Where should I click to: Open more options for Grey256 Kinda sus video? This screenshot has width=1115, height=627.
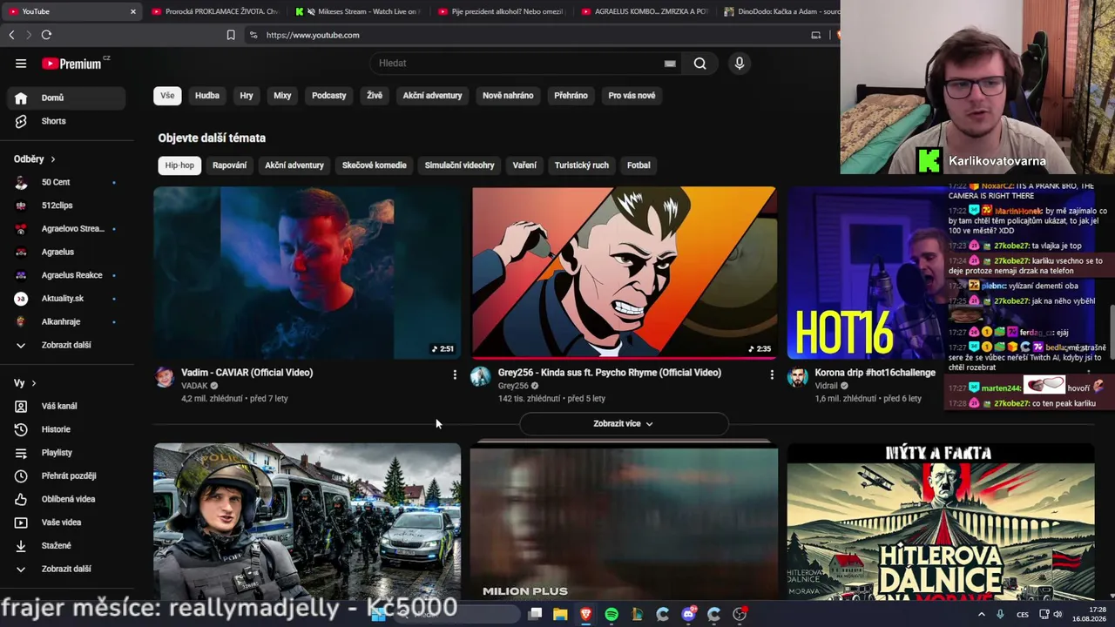[771, 374]
